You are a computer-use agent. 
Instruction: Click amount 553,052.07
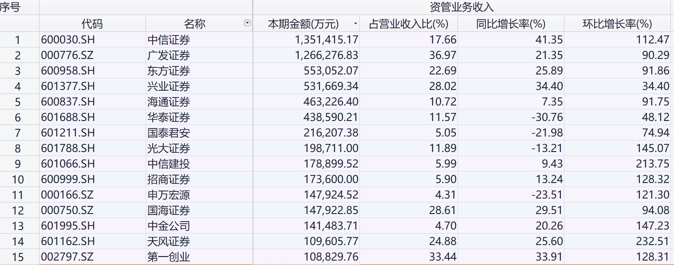tap(306, 71)
